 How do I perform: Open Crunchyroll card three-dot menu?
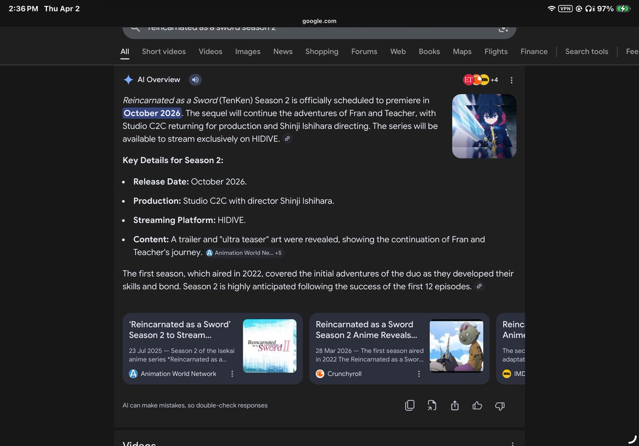pyautogui.click(x=419, y=374)
